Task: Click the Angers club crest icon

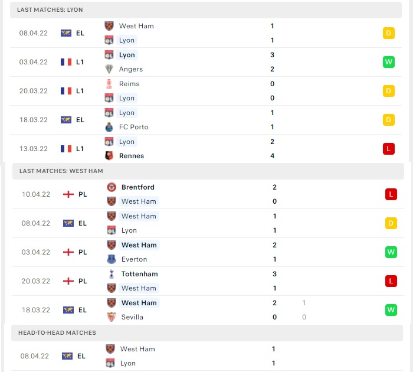Action: [109, 69]
